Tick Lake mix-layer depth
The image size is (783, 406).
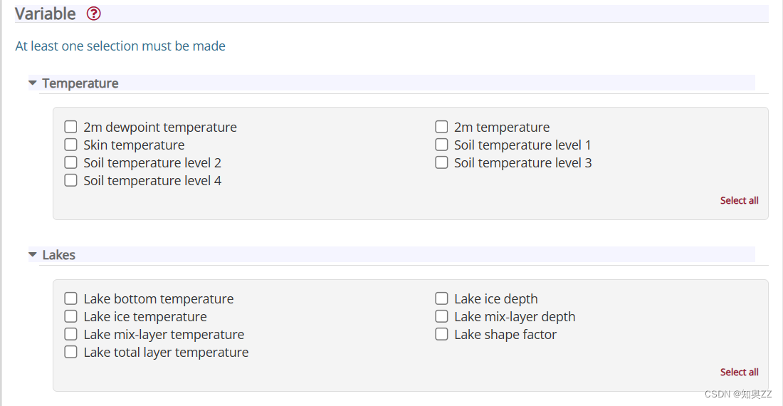441,317
